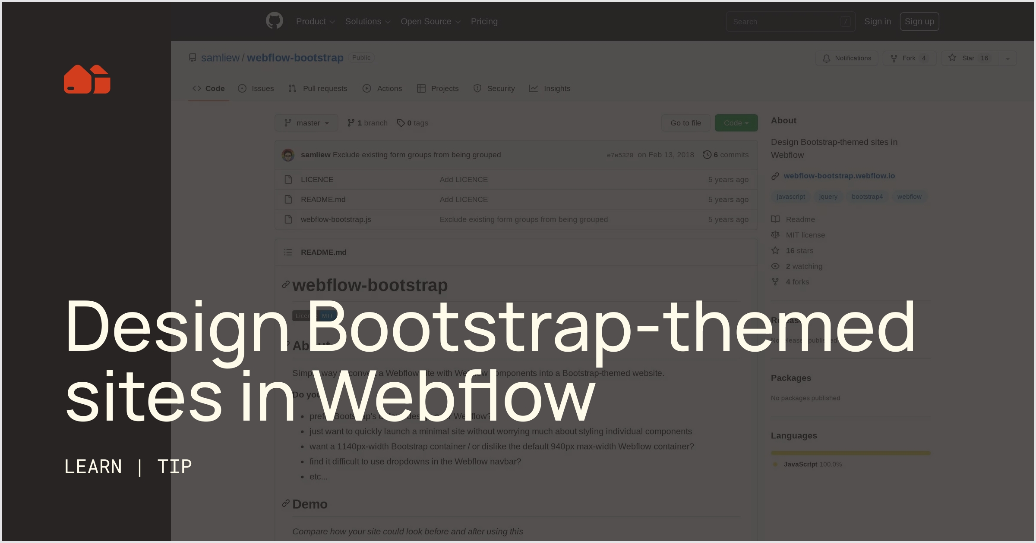This screenshot has height=543, width=1036.
Task: Open the green Code dropdown
Action: pos(736,122)
